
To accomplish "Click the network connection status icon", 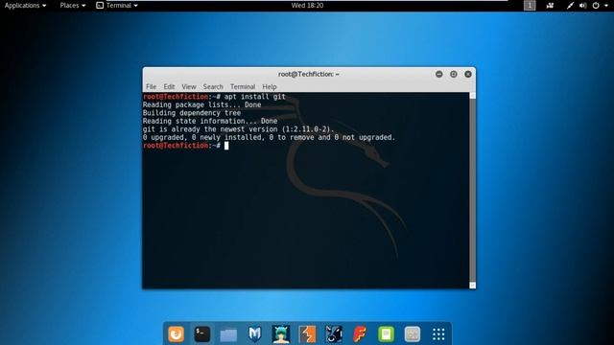I will click(570, 6).
